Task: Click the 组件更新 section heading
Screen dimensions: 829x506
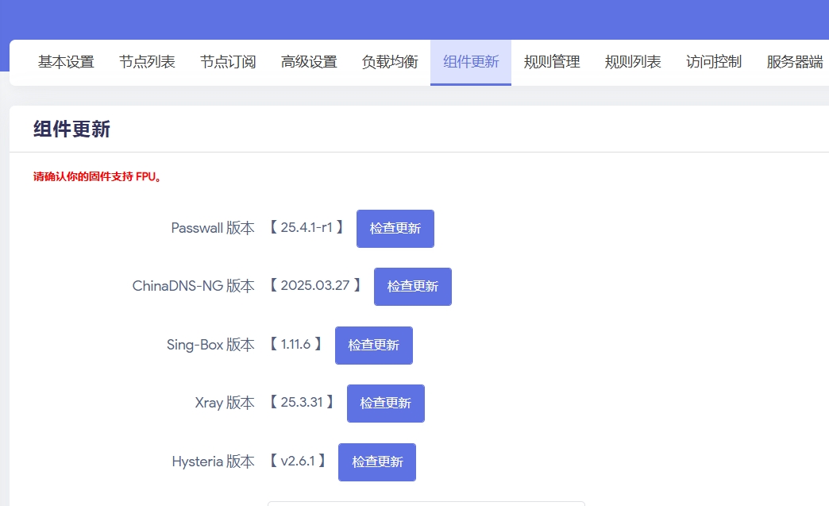Action: pyautogui.click(x=71, y=129)
